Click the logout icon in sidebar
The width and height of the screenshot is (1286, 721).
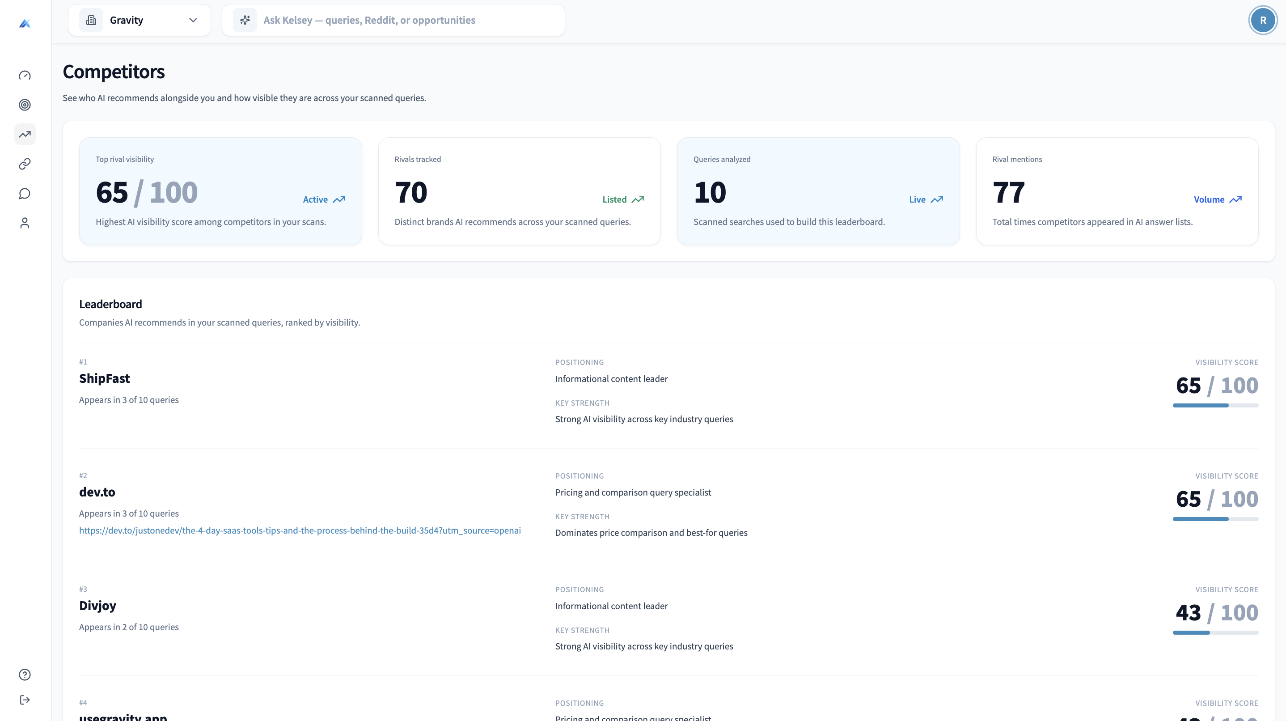point(25,700)
